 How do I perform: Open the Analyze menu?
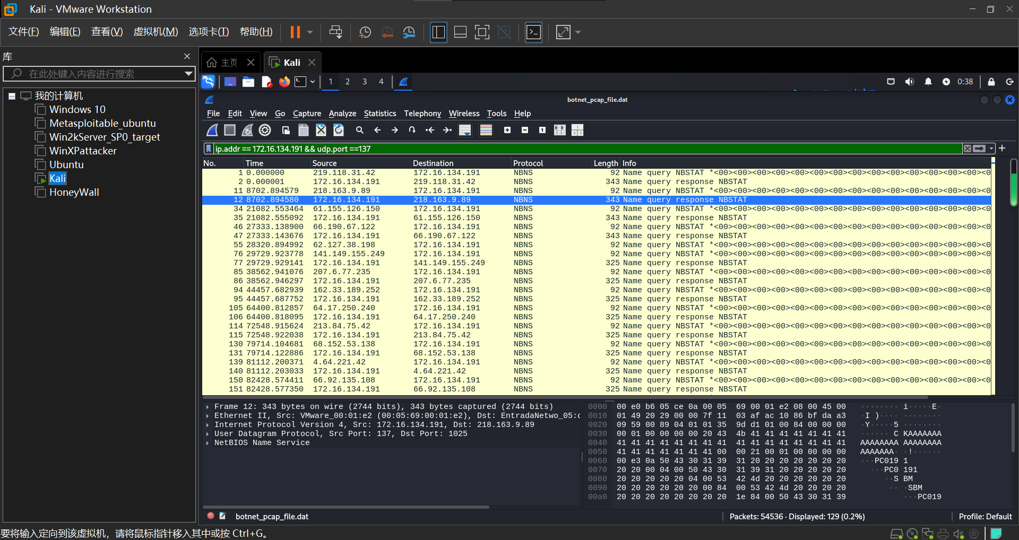342,114
